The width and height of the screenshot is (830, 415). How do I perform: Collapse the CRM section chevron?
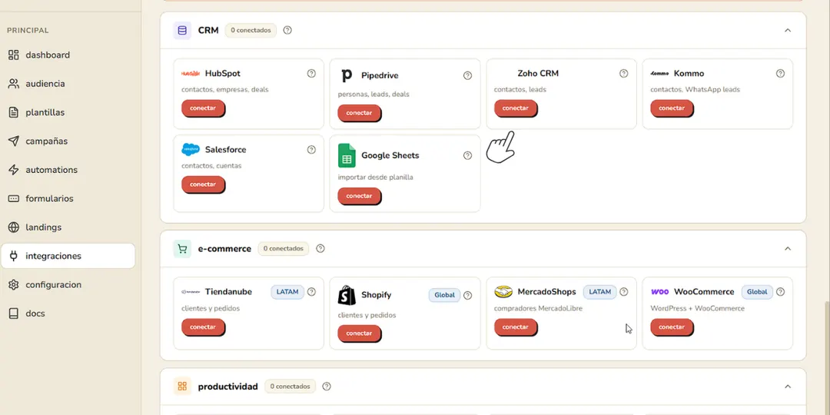point(788,30)
